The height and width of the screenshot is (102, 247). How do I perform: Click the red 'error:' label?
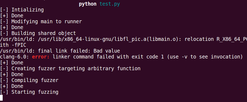coord(41,57)
